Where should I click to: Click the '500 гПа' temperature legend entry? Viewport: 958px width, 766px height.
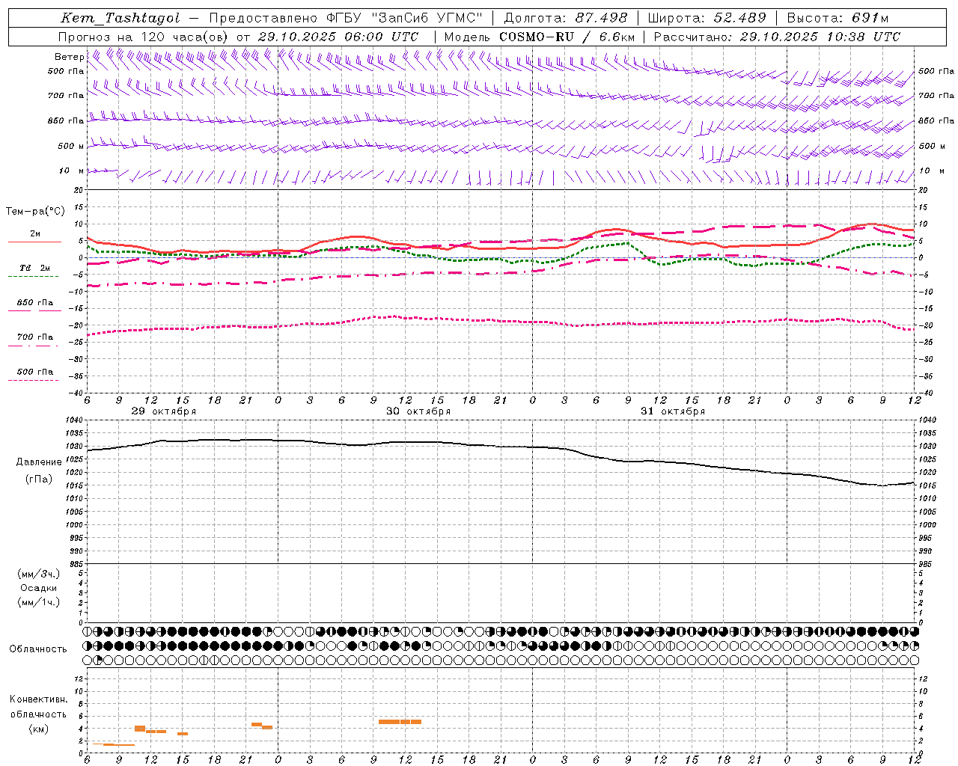35,372
